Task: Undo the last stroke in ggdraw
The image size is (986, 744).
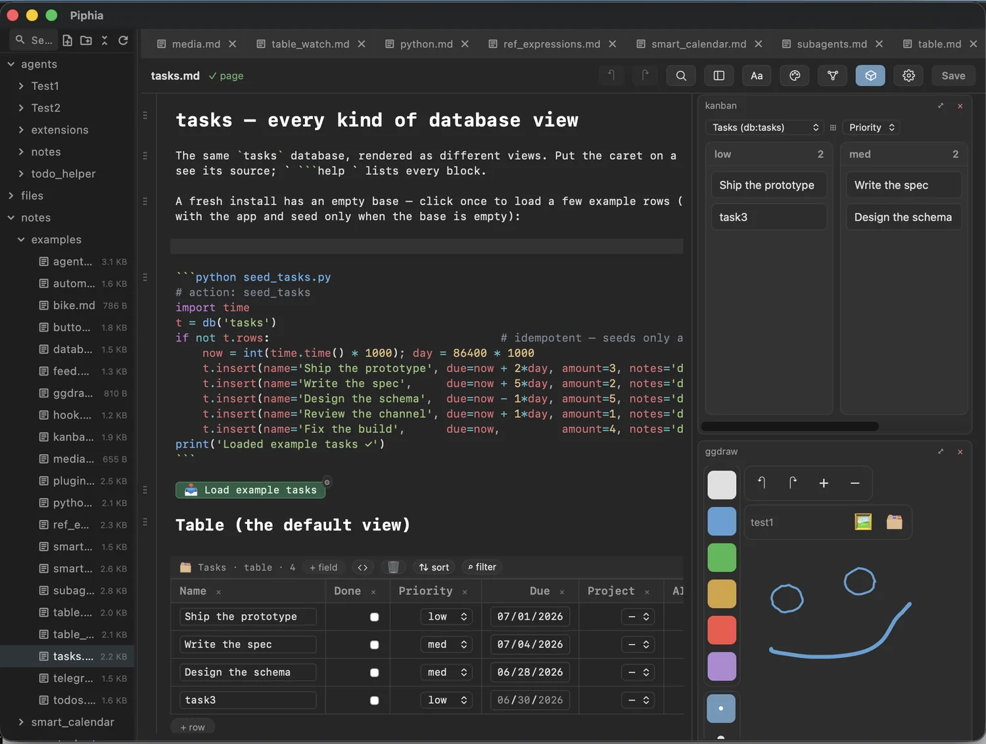Action: click(761, 483)
